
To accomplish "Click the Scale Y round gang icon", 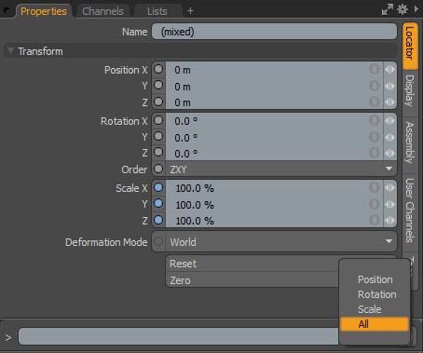I will point(375,204).
